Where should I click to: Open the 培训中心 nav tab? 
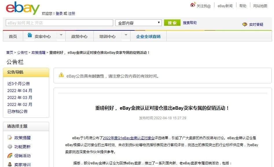click(107, 36)
